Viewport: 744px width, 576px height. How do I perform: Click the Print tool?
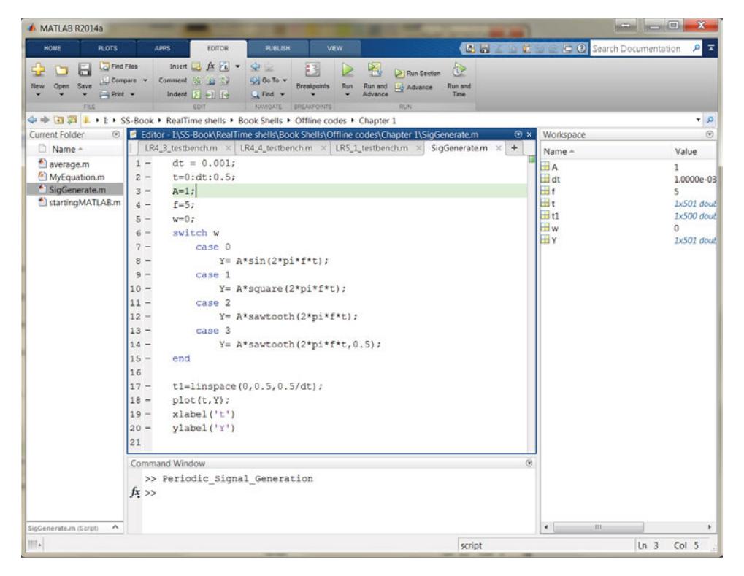tap(113, 94)
